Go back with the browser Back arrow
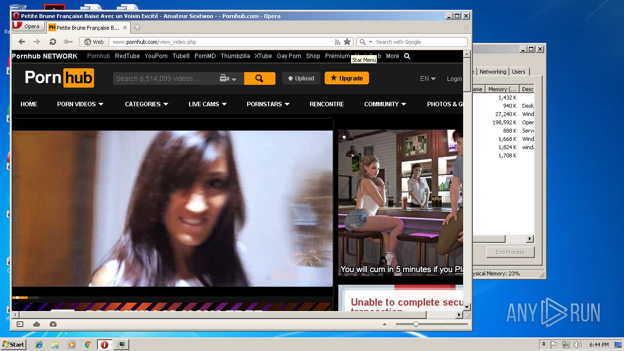Viewport: 624px width, 351px height. (x=21, y=42)
